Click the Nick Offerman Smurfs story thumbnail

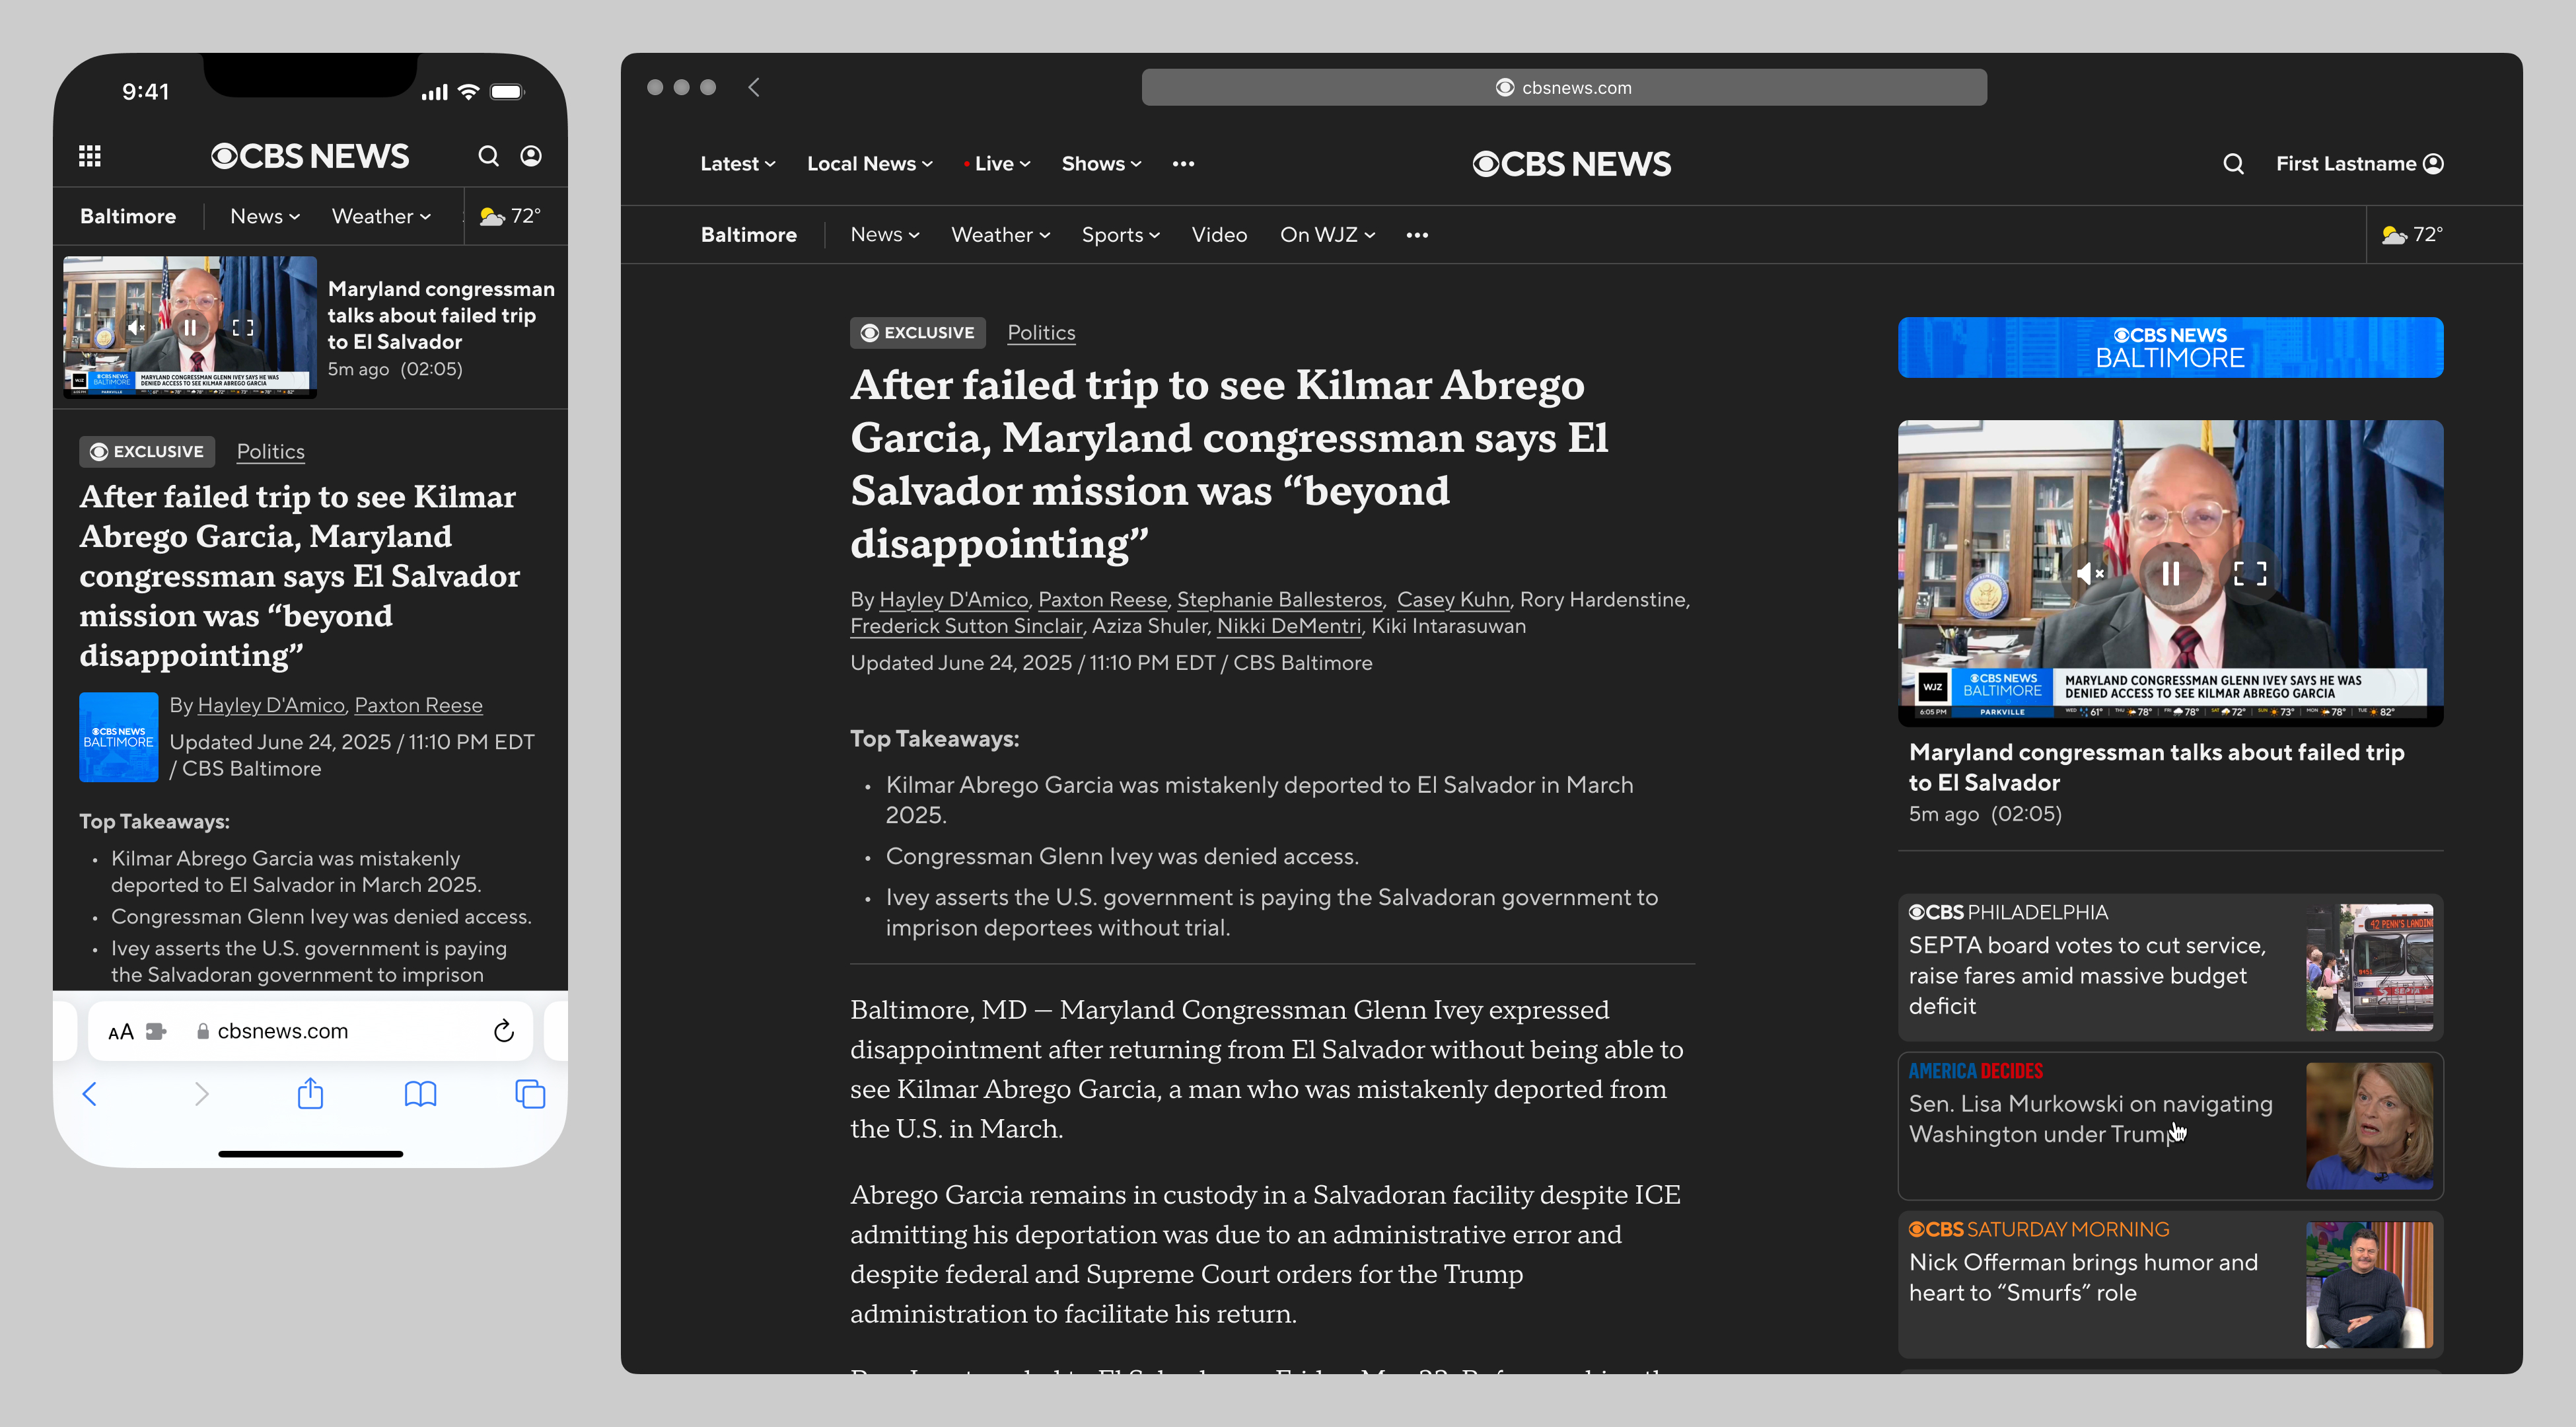(x=2370, y=1285)
